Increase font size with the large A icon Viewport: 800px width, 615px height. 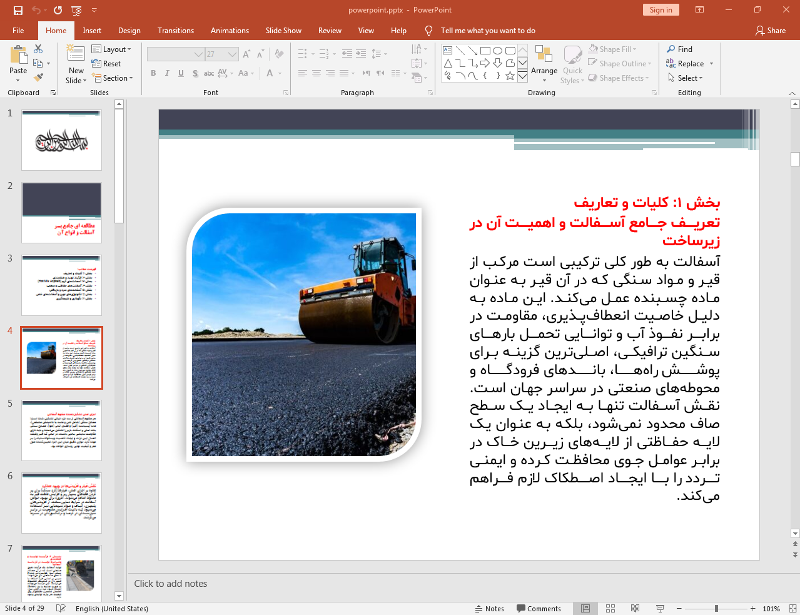point(246,54)
